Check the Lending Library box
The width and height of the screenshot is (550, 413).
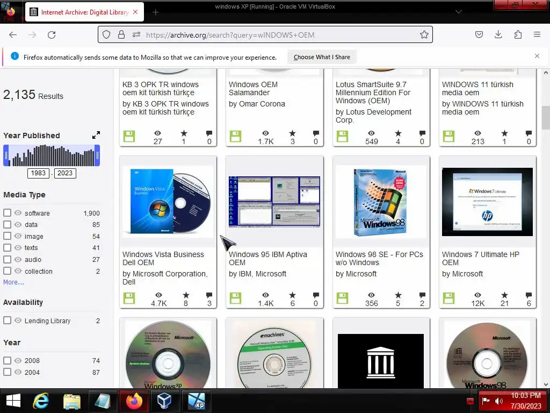(7, 321)
